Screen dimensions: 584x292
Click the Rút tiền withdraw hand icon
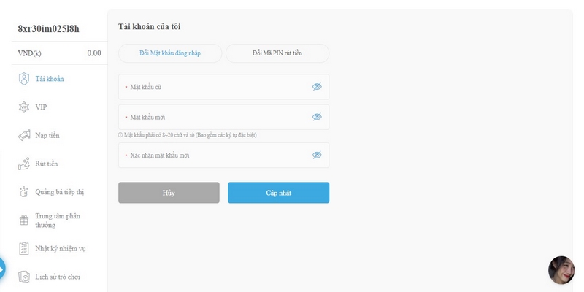[x=24, y=164]
